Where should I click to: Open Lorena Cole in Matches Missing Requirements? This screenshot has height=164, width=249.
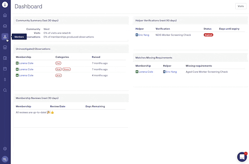[146, 72]
